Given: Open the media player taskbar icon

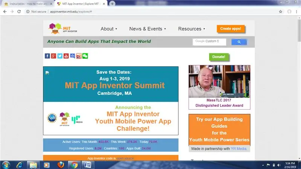Looking at the screenshot, I should (47, 165).
